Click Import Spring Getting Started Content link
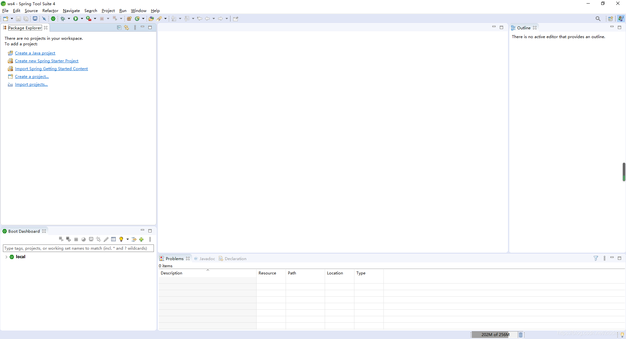This screenshot has width=626, height=339. point(51,69)
